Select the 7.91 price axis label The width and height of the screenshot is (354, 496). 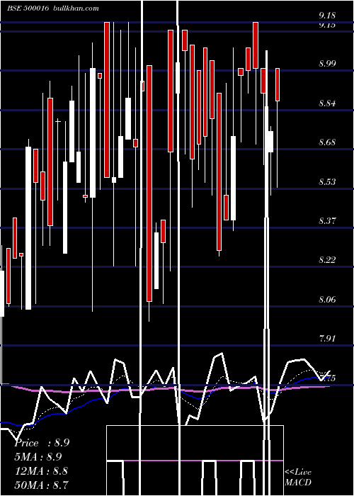327,339
